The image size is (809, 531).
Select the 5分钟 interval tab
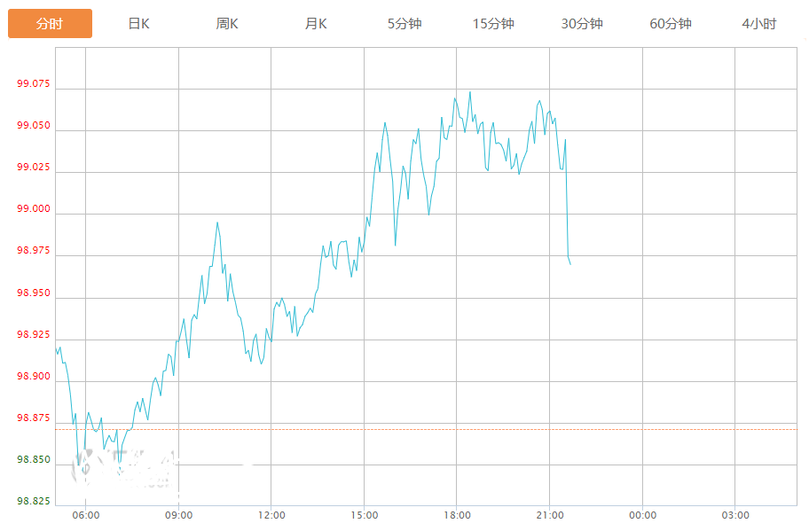pyautogui.click(x=404, y=24)
